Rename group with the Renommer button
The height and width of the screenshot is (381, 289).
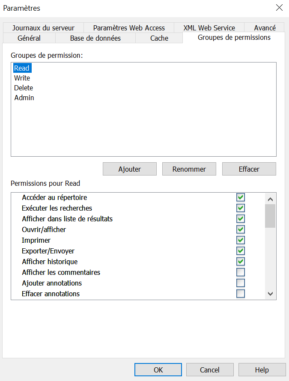tap(189, 169)
